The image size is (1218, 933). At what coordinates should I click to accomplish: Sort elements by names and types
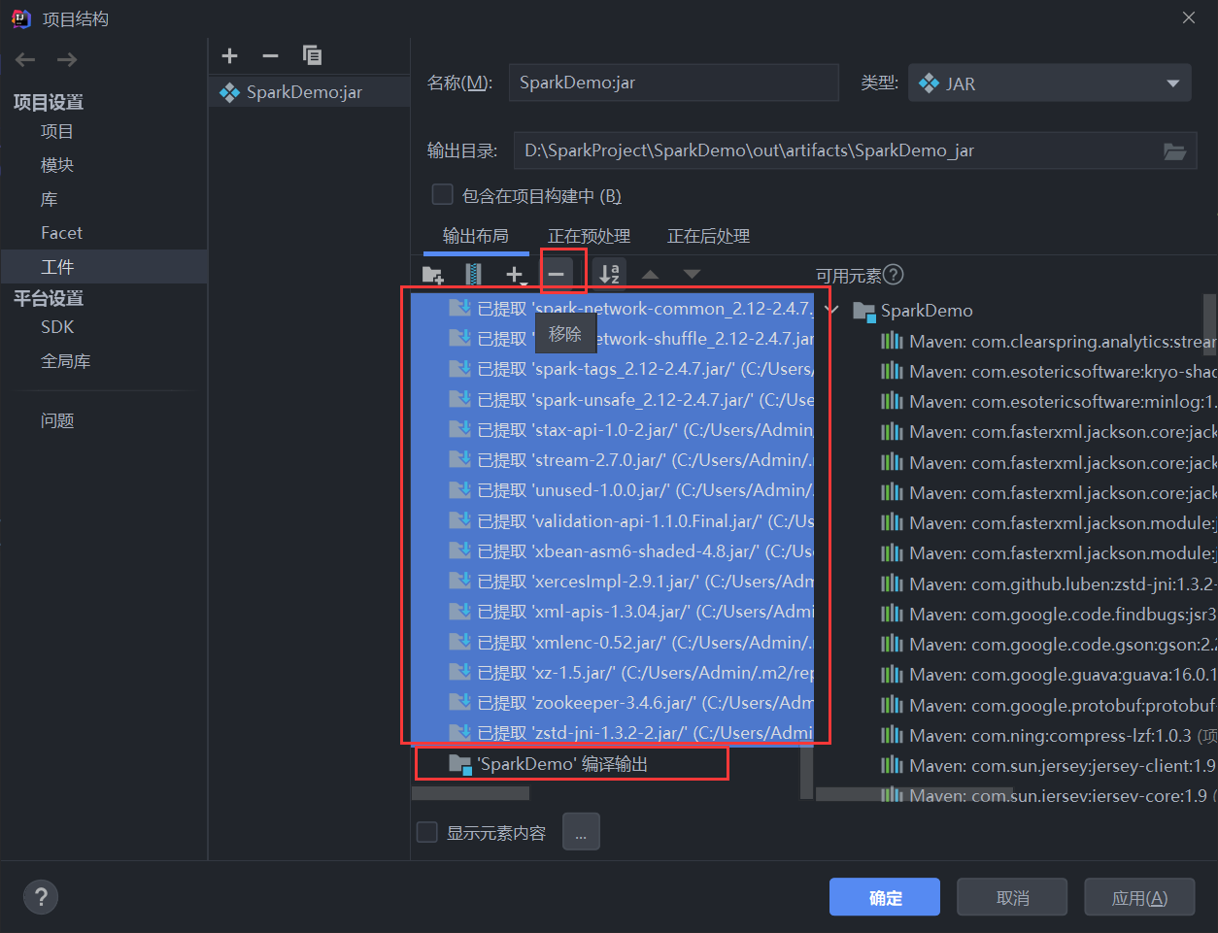click(x=609, y=275)
